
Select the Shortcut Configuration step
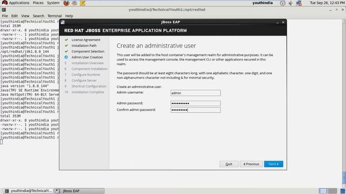(x=89, y=86)
